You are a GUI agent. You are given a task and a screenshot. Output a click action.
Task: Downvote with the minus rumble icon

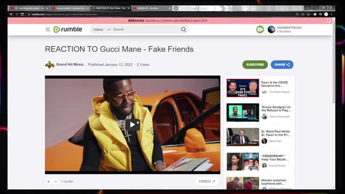[56, 182]
